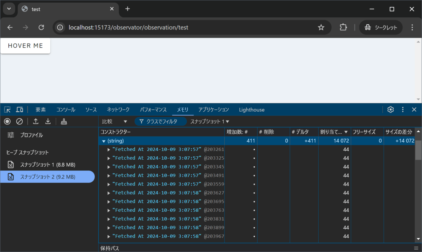The image size is (422, 252).
Task: Click the load profile upload icon
Action: coord(36,121)
